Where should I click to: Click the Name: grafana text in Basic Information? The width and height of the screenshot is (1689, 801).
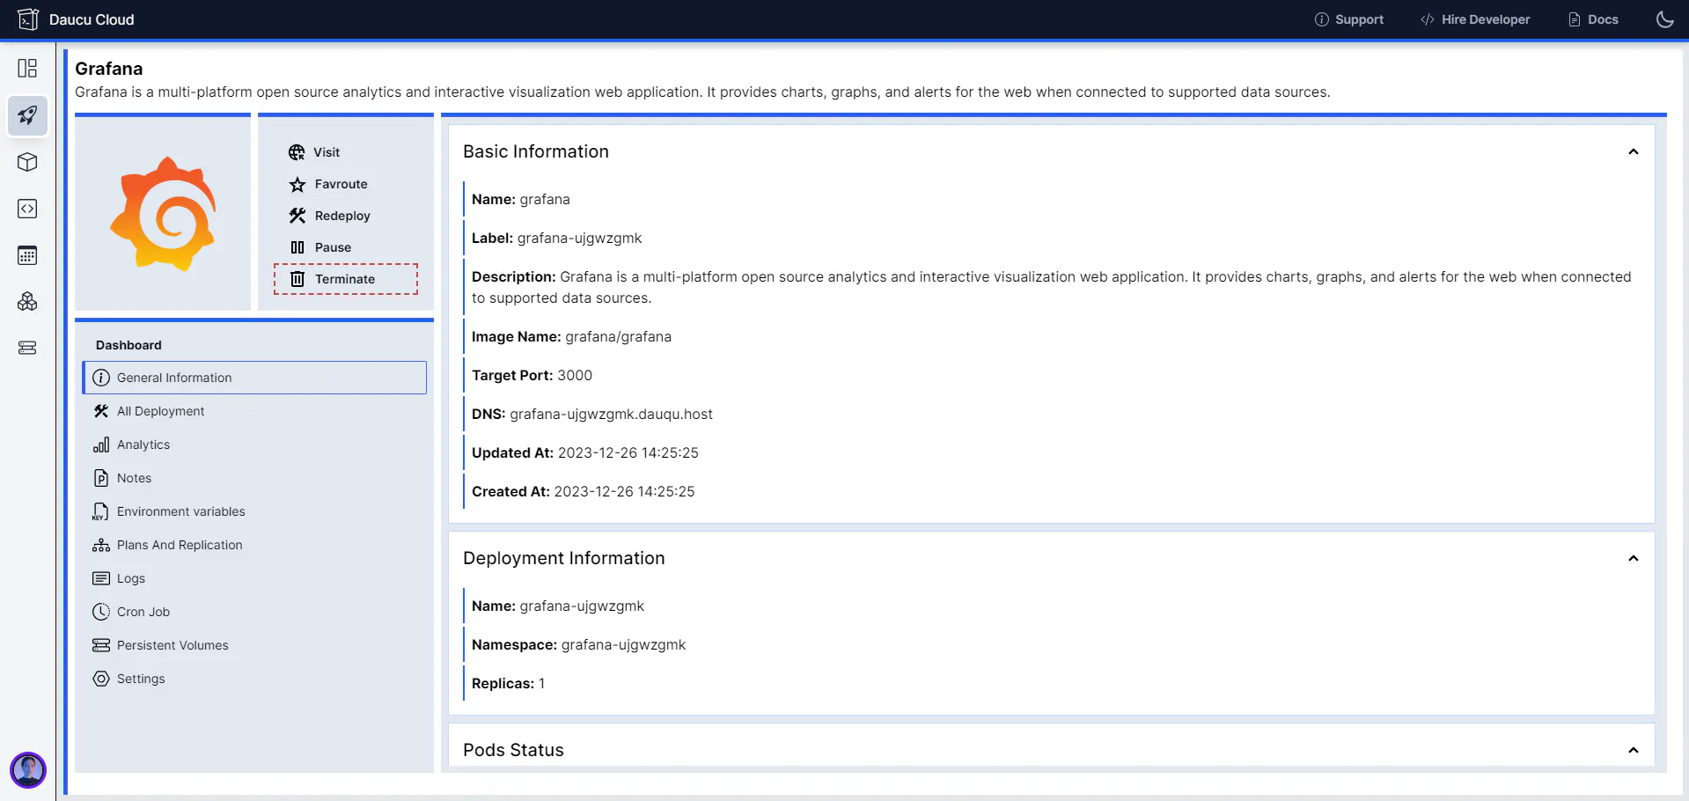click(521, 199)
